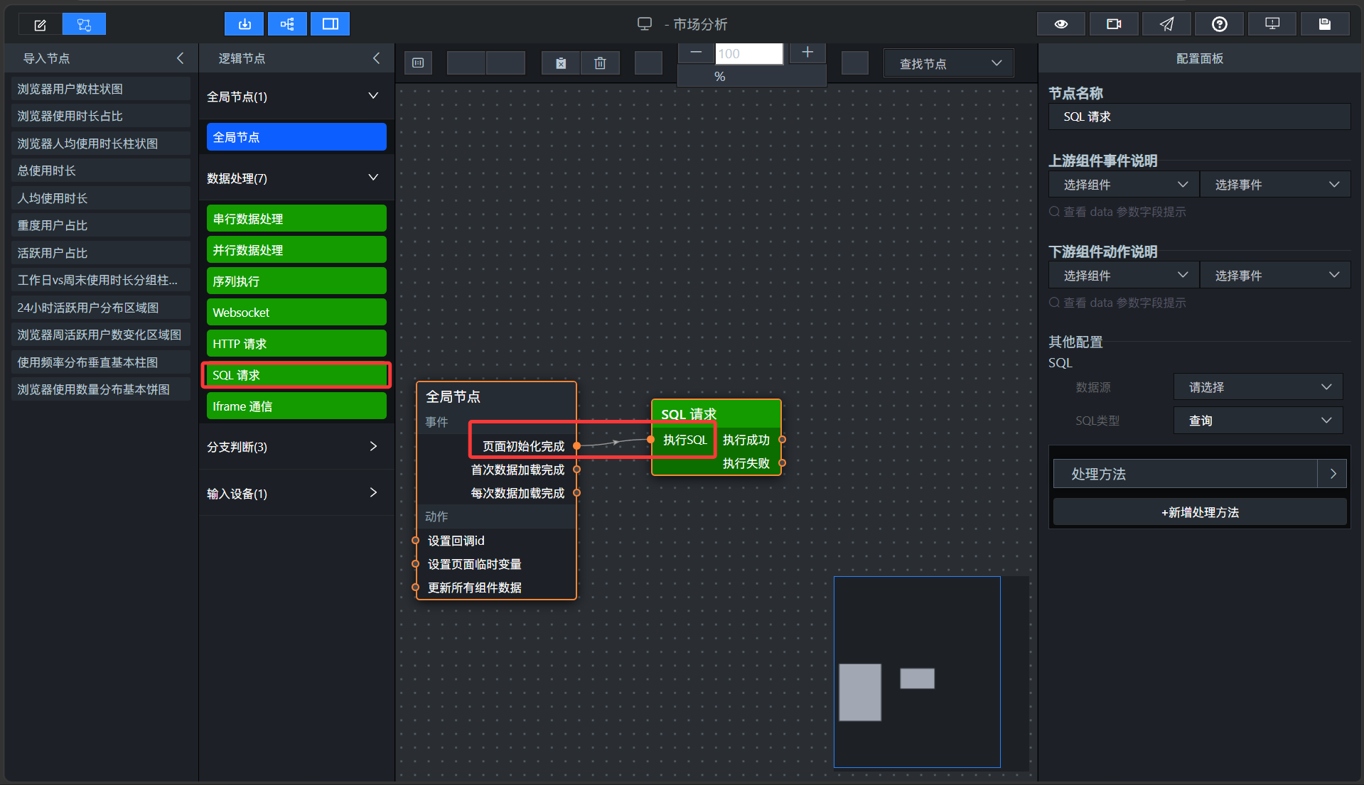1364x785 pixels.
Task: Open 选择组件 dropdown under 下游组件动作说明
Action: coord(1124,276)
